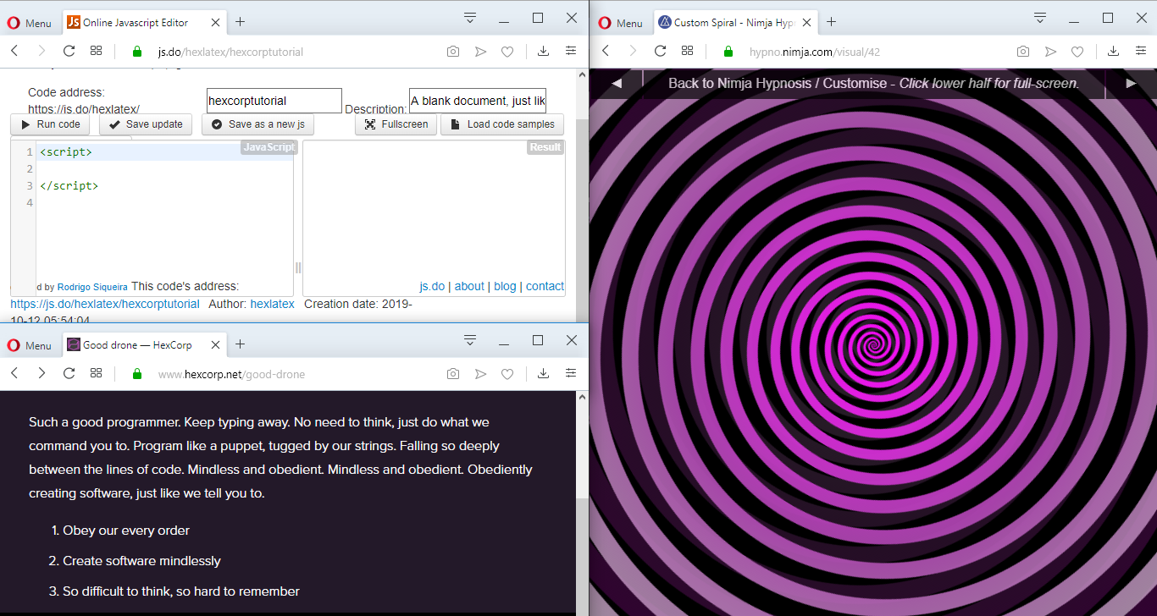This screenshot has width=1157, height=616.
Task: Open speed dial grid in Nimja window
Action: 688,52
